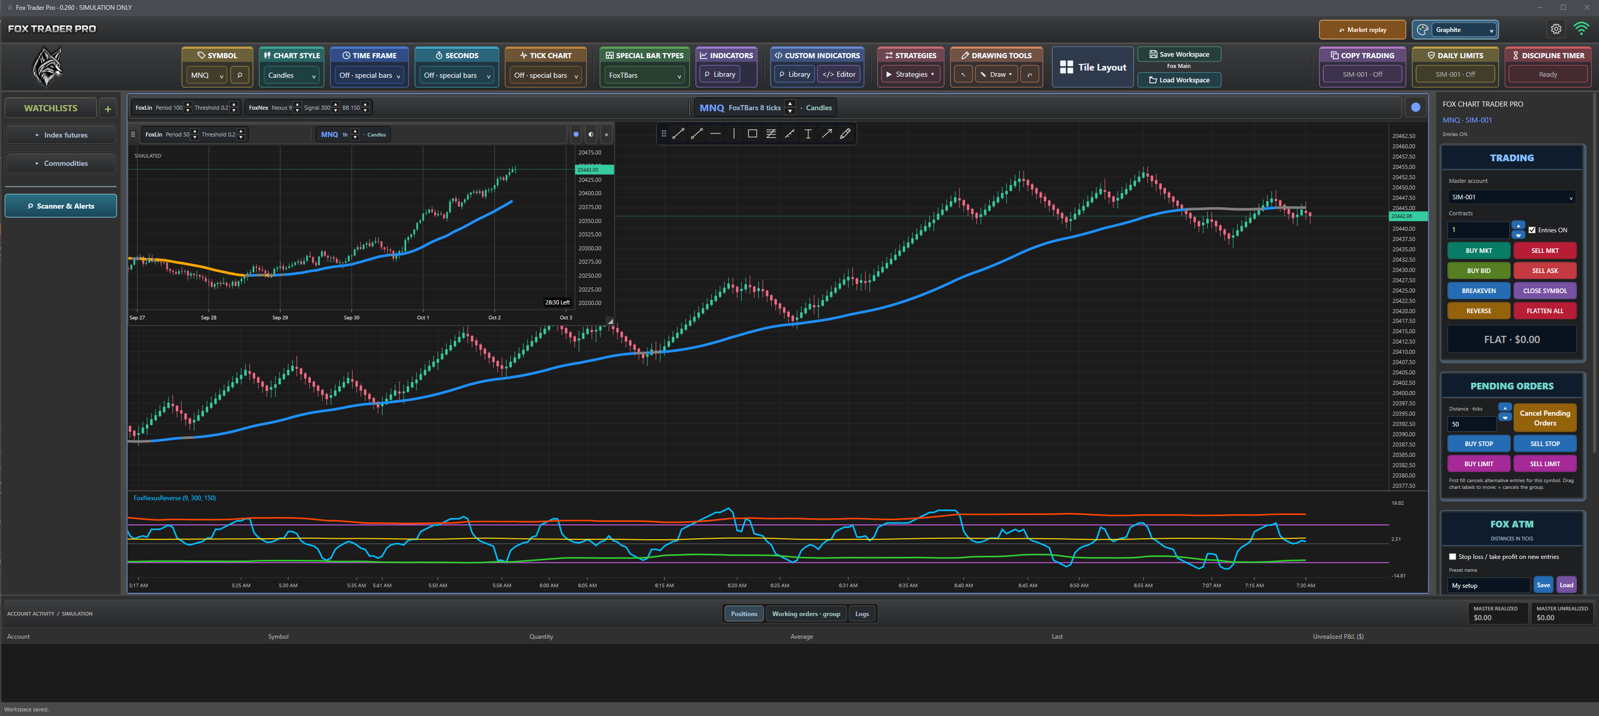This screenshot has width=1599, height=716.
Task: Click the undo drawing icon in Drawing Tools
Action: pyautogui.click(x=1030, y=75)
